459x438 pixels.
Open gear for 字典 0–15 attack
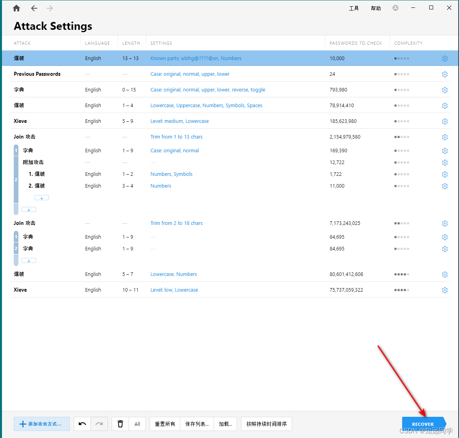444,90
